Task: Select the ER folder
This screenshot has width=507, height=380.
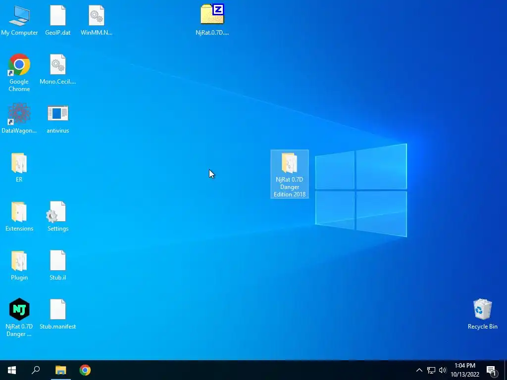Action: [x=19, y=167]
